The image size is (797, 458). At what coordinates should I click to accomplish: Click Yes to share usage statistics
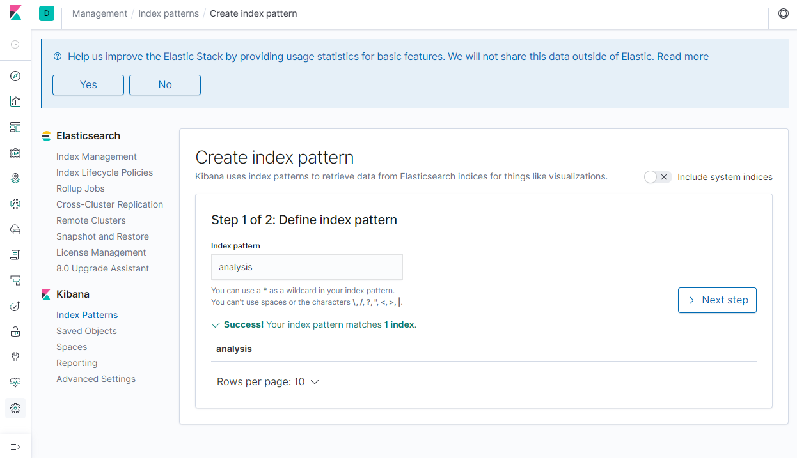click(88, 85)
